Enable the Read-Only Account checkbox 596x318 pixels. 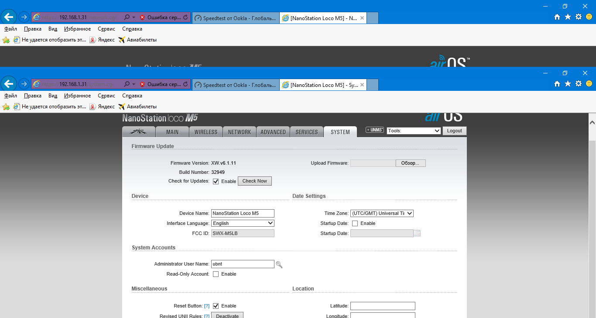pyautogui.click(x=216, y=274)
